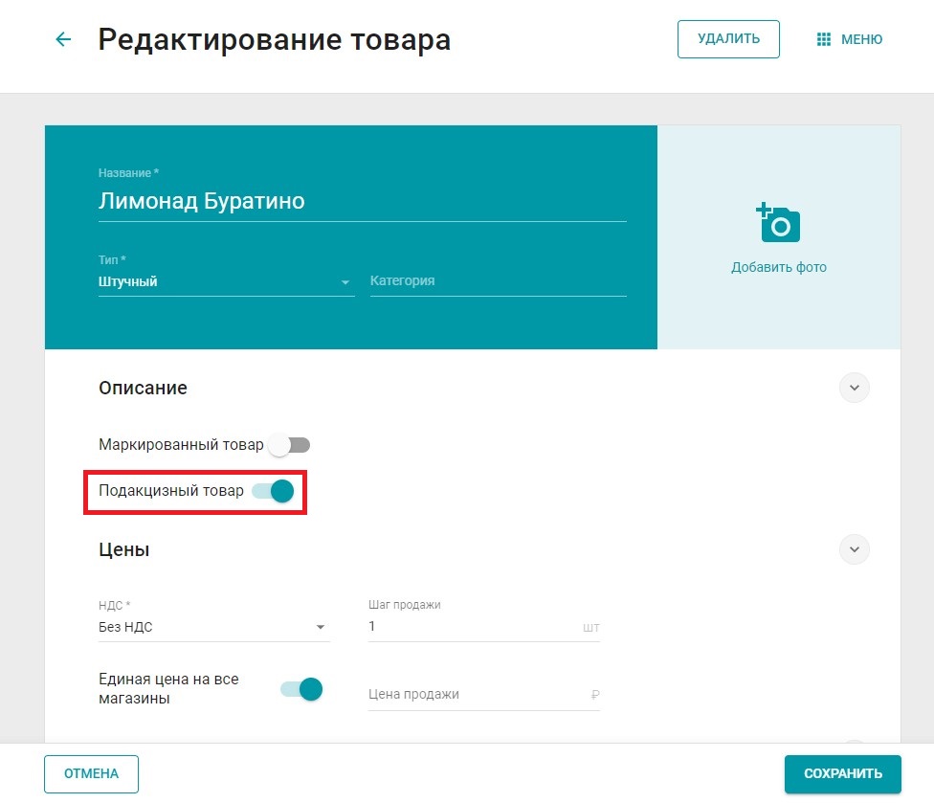Viewport: 934px width, 803px height.
Task: Click the Категория input field
Action: (x=498, y=281)
